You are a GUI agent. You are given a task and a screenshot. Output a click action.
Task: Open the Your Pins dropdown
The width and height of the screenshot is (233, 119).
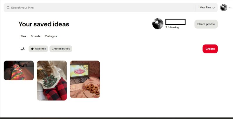(207, 8)
